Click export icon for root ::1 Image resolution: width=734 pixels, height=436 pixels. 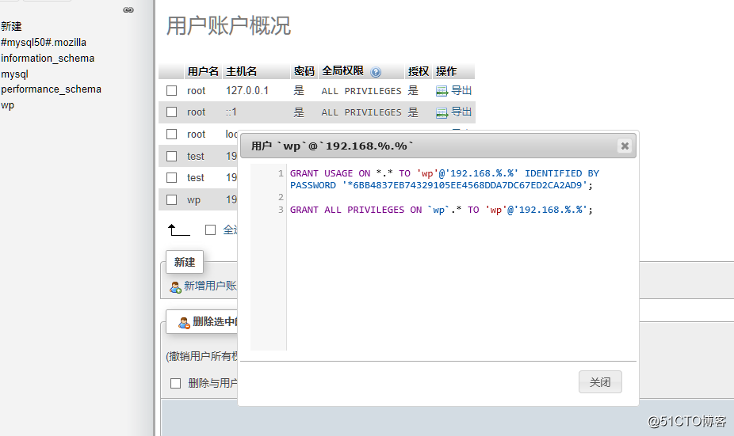pyautogui.click(x=442, y=112)
